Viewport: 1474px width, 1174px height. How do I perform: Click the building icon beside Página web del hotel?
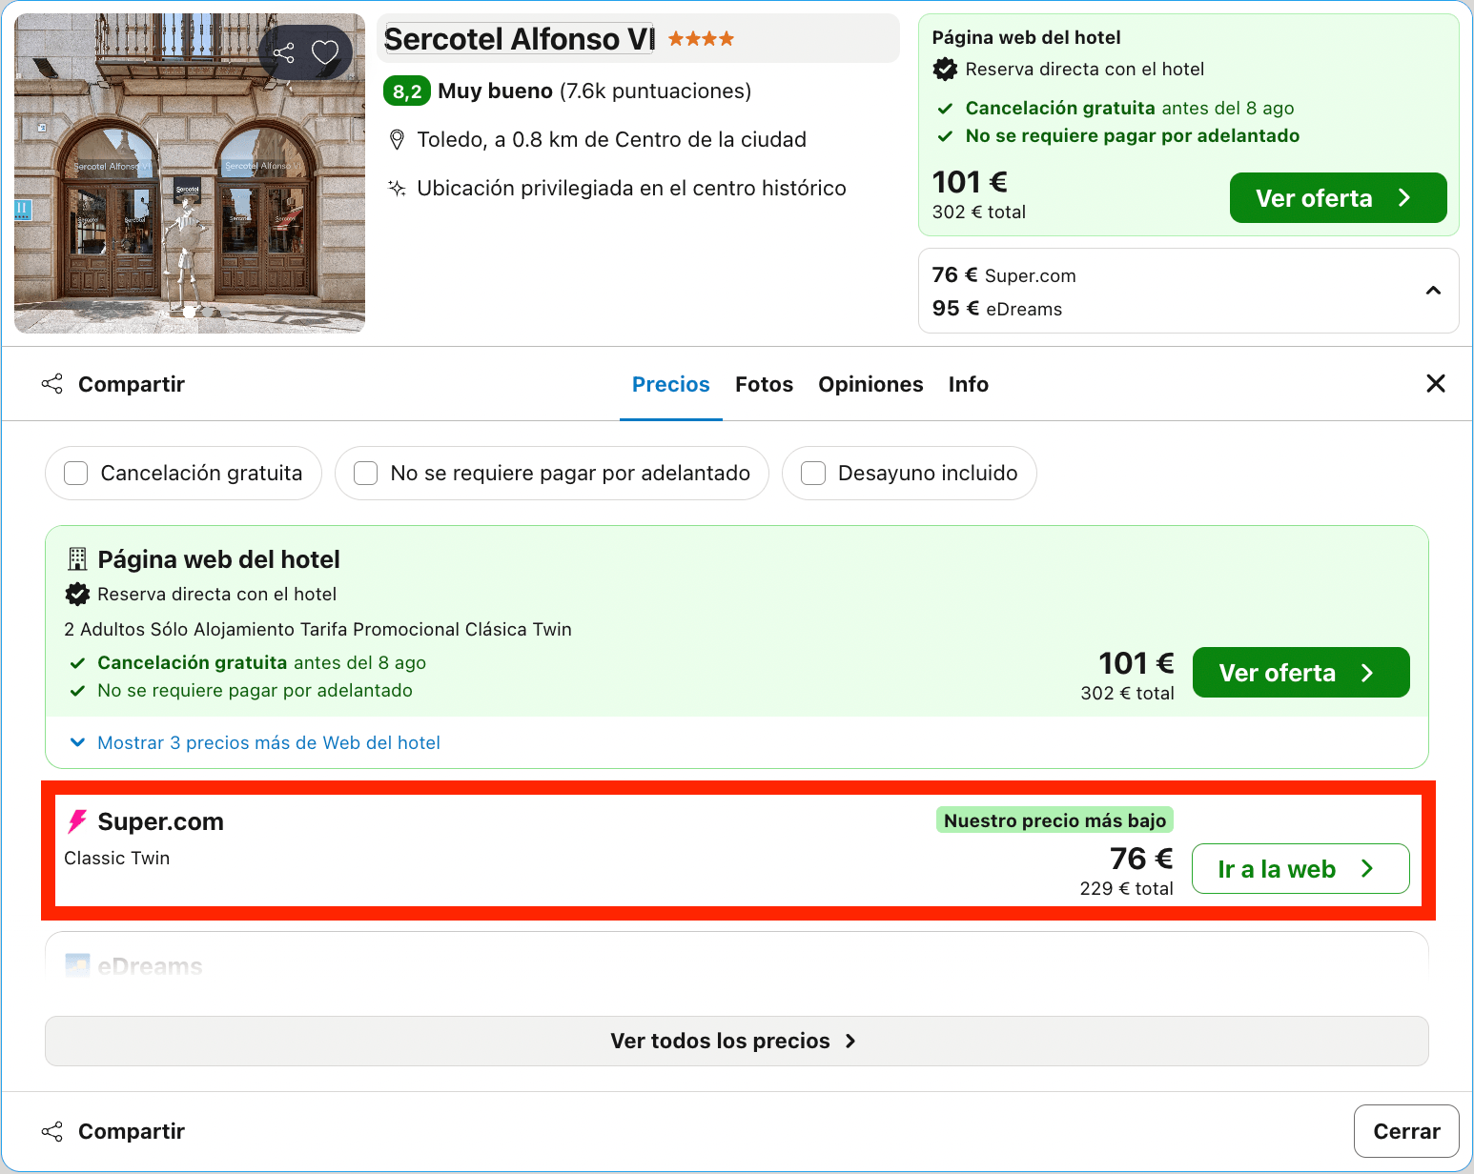click(77, 559)
